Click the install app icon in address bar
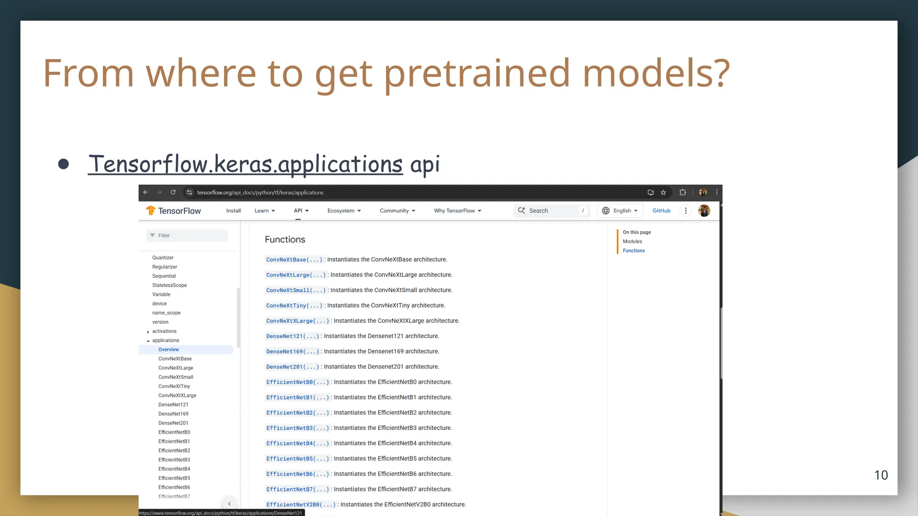The height and width of the screenshot is (516, 918). pyautogui.click(x=651, y=193)
